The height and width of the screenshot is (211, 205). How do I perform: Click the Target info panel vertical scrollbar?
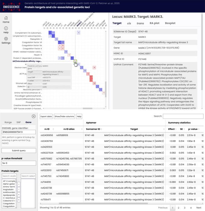tap(202, 52)
